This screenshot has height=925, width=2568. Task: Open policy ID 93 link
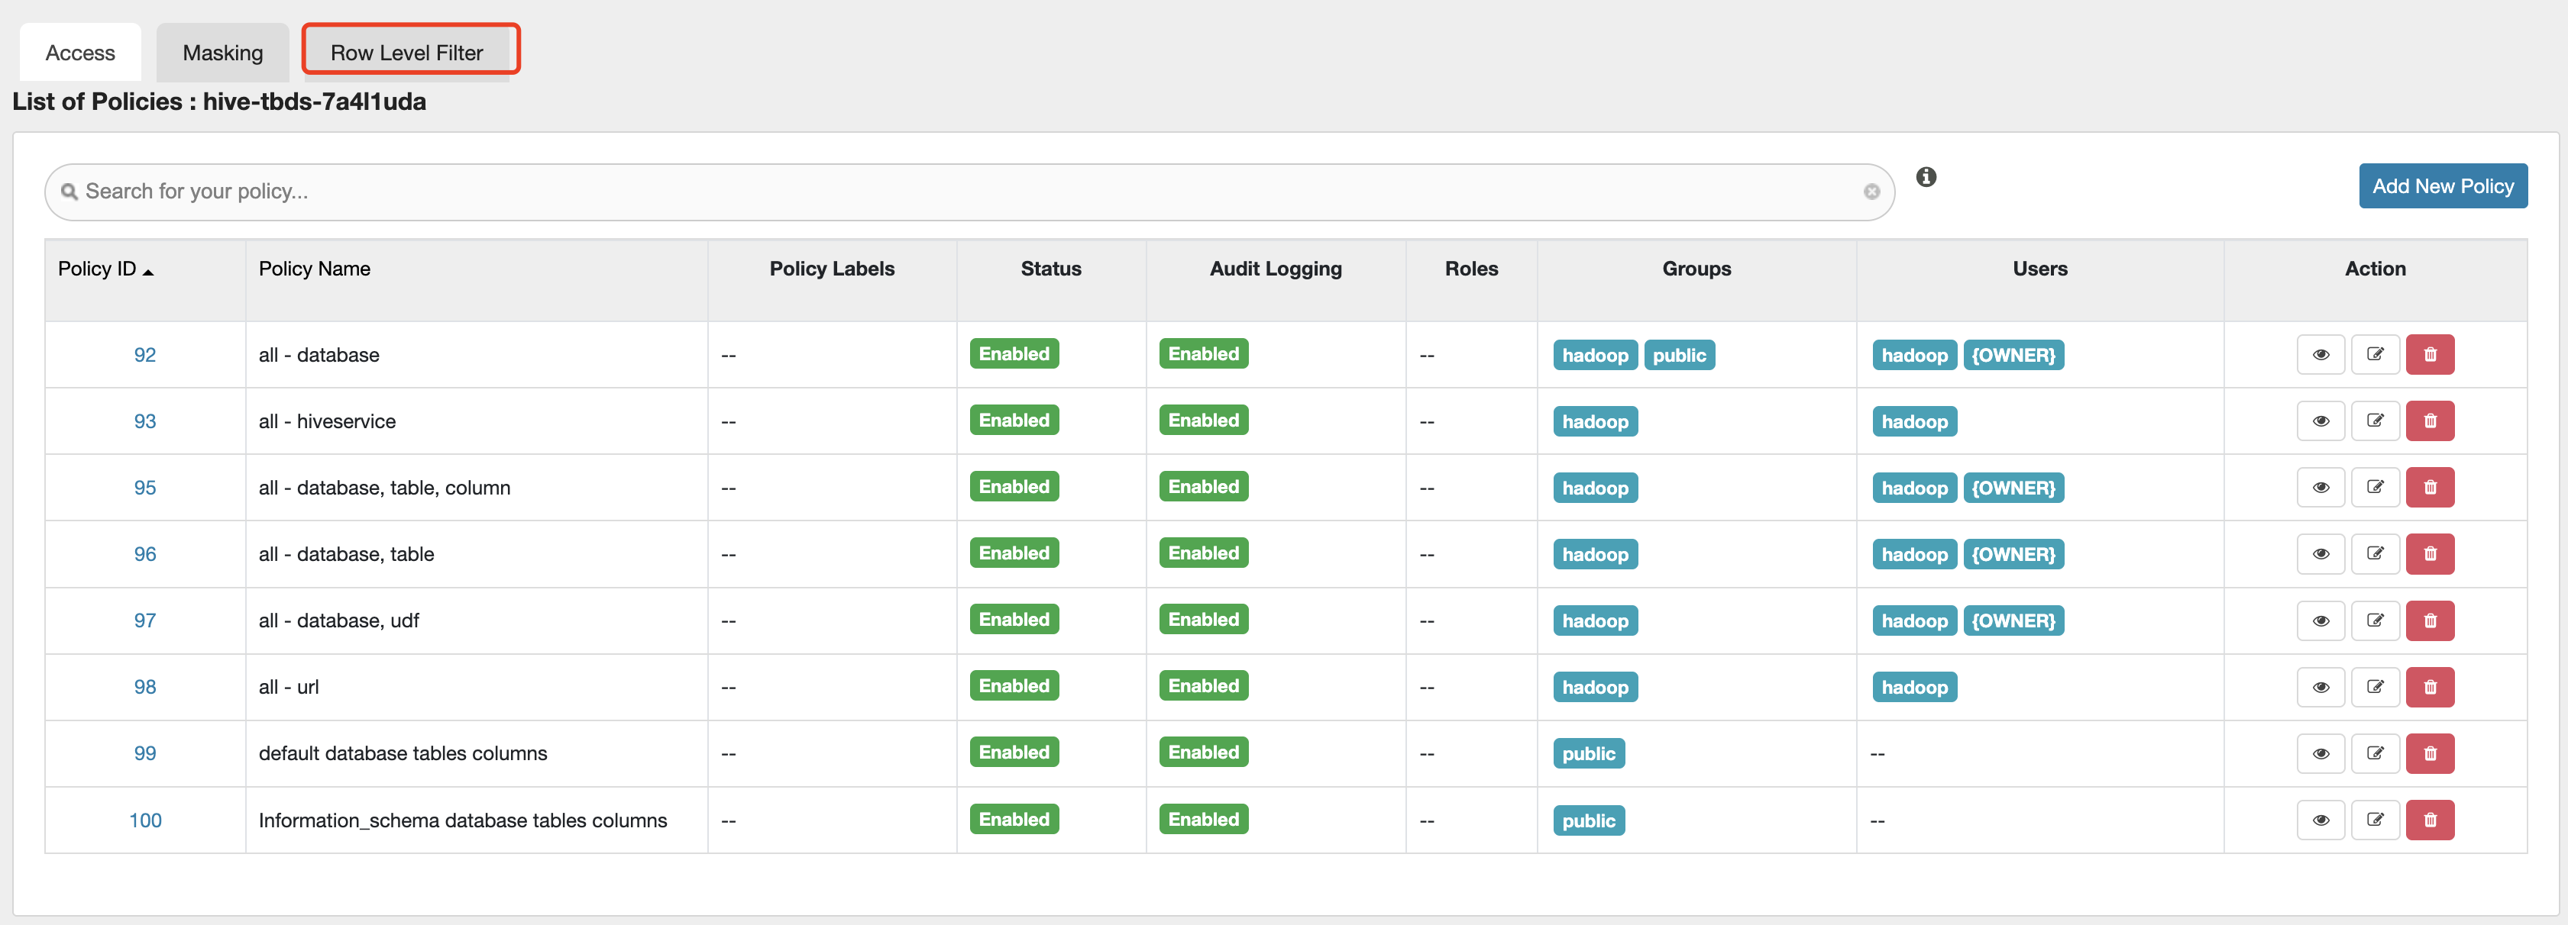tap(144, 421)
